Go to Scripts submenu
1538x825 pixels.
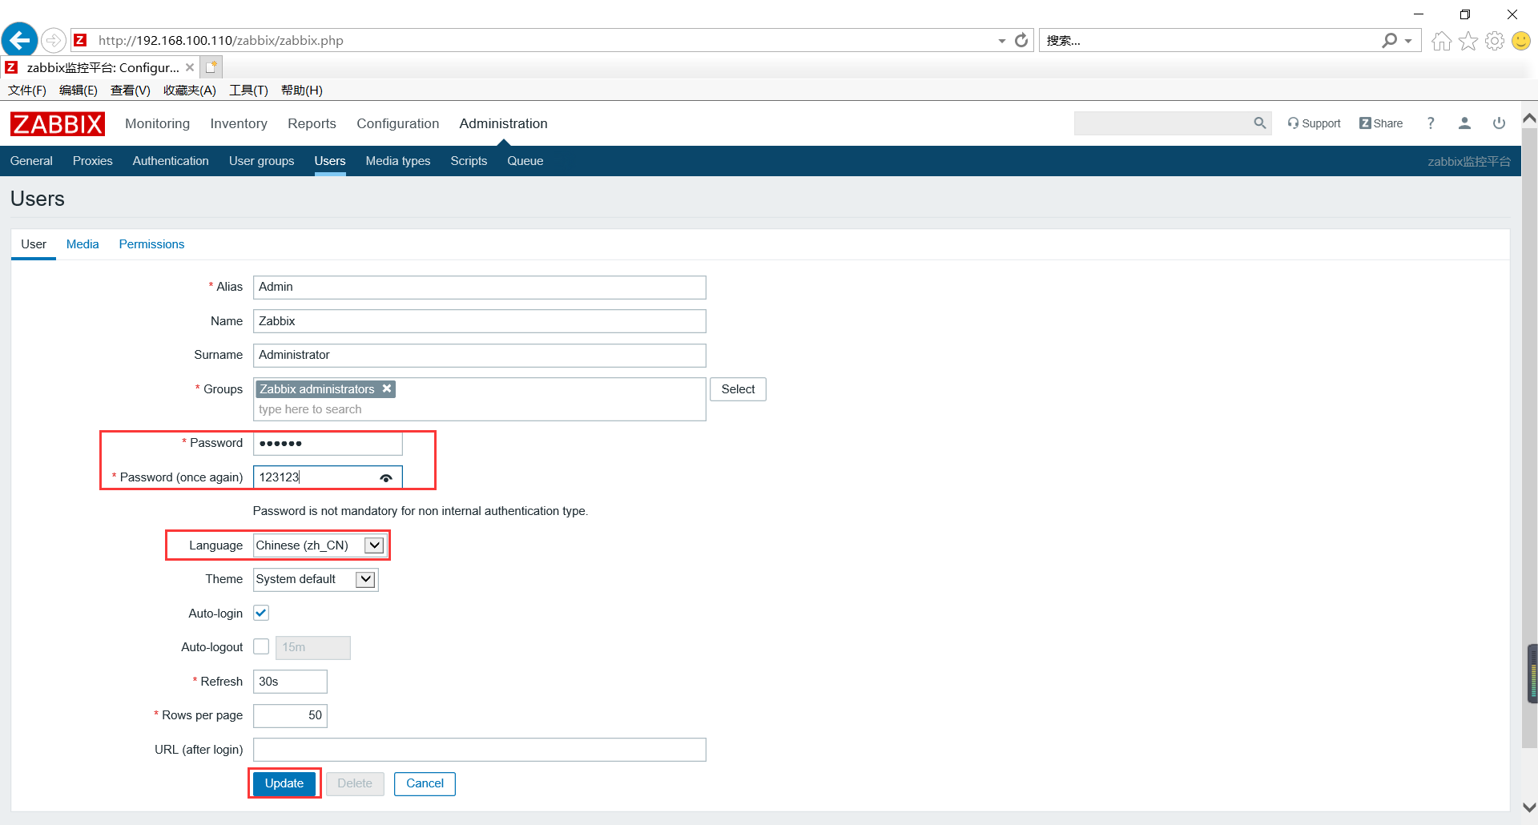469,161
